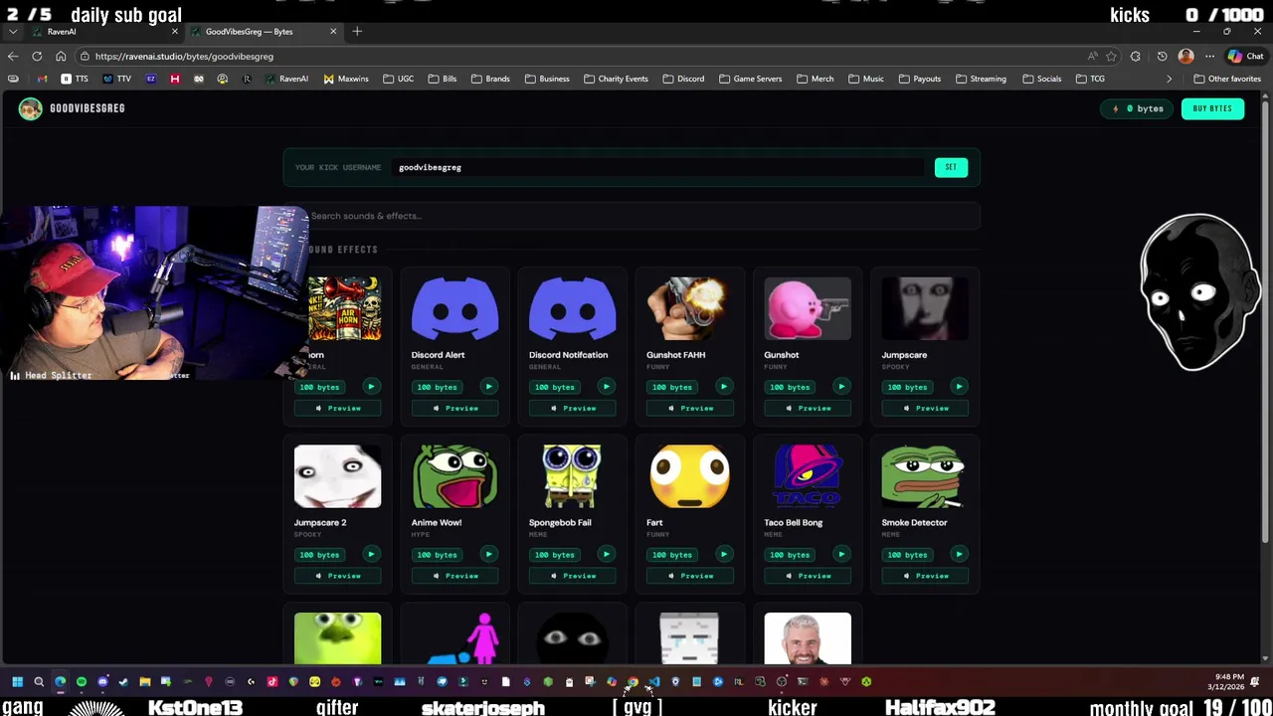
Task: Preview the Jumpscare 2 sound
Action: coord(337,576)
